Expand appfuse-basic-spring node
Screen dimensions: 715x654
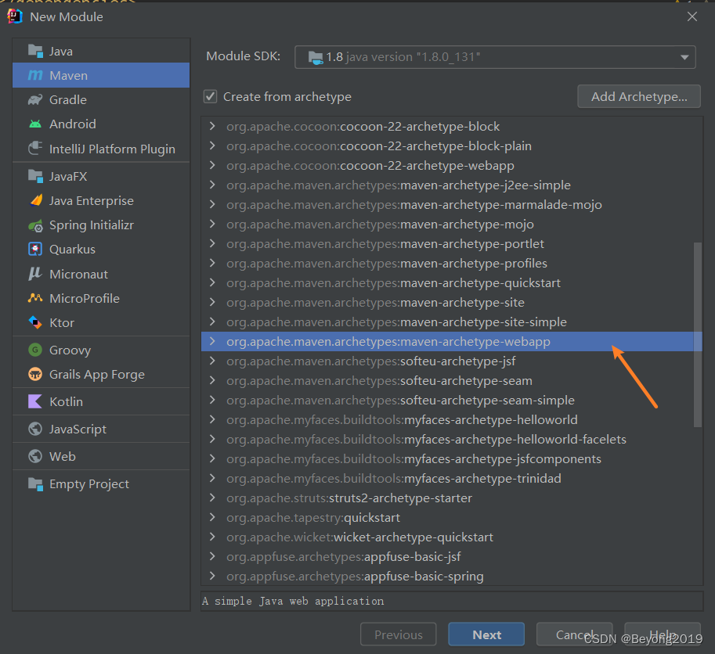pyautogui.click(x=212, y=576)
